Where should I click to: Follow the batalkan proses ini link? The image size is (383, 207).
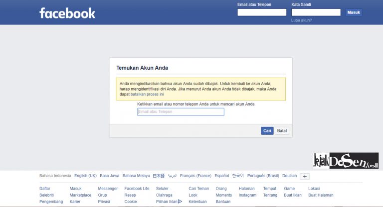point(147,94)
